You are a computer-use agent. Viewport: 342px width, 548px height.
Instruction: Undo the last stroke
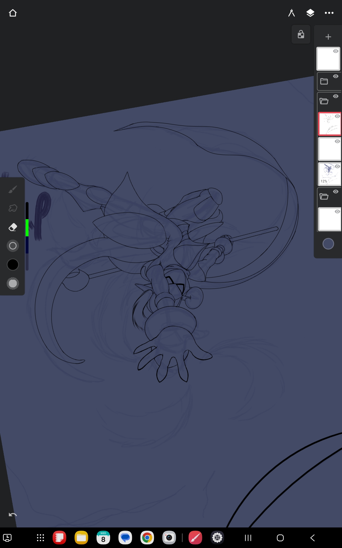tap(13, 515)
